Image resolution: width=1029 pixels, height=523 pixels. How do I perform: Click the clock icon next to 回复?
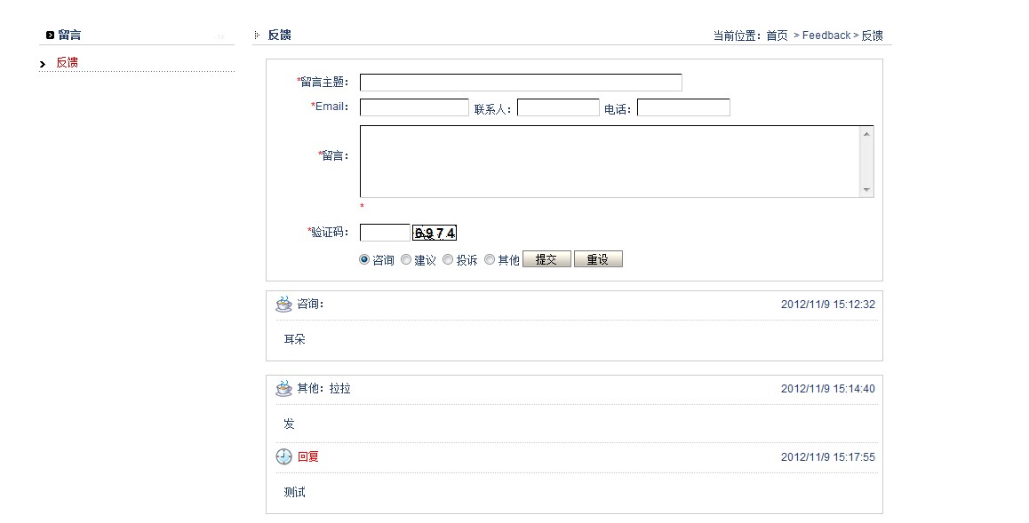[x=283, y=456]
